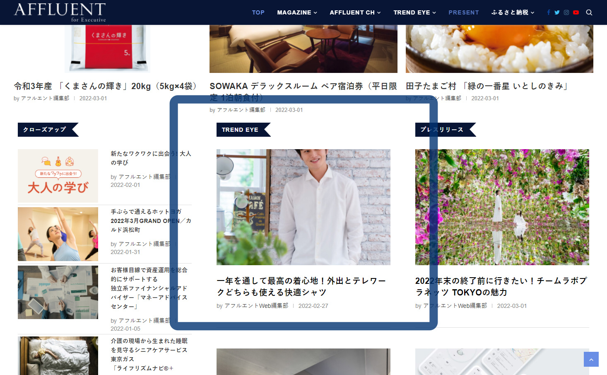
Task: Open the PRESENT menu item
Action: [463, 12]
